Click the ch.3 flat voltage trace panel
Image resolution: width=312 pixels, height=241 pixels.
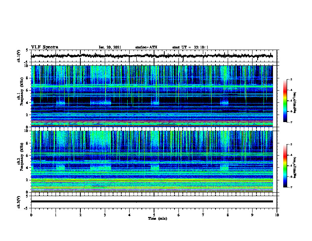[154, 202]
